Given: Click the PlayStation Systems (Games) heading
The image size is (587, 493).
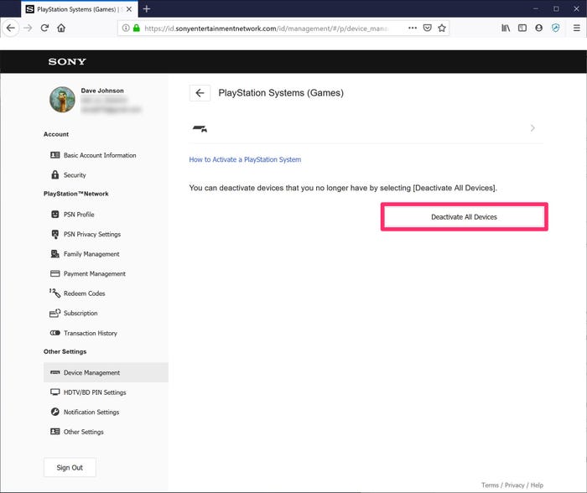Looking at the screenshot, I should pyautogui.click(x=281, y=93).
